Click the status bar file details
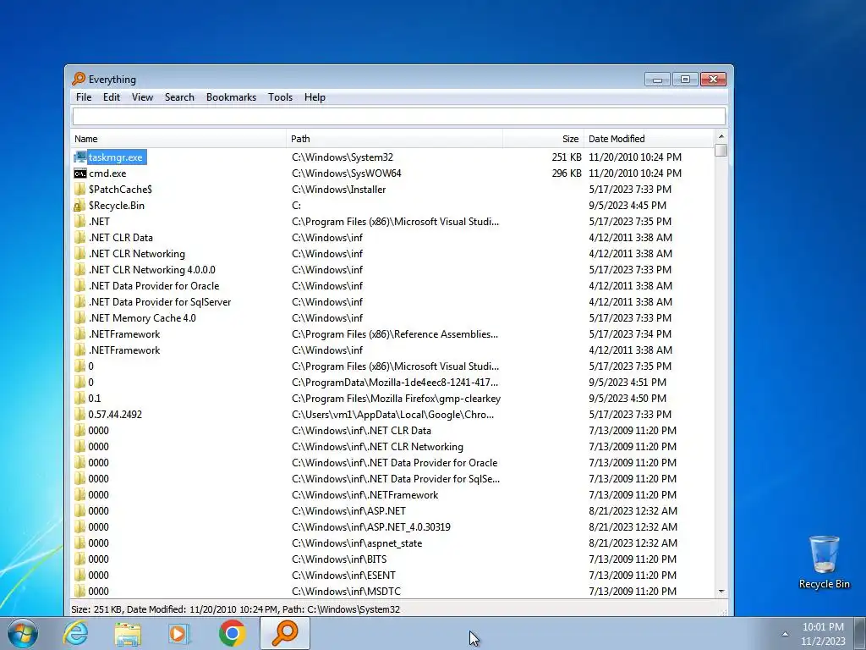This screenshot has height=650, width=866. coord(235,609)
